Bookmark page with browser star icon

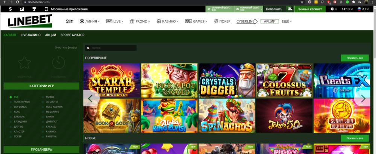[302, 2]
